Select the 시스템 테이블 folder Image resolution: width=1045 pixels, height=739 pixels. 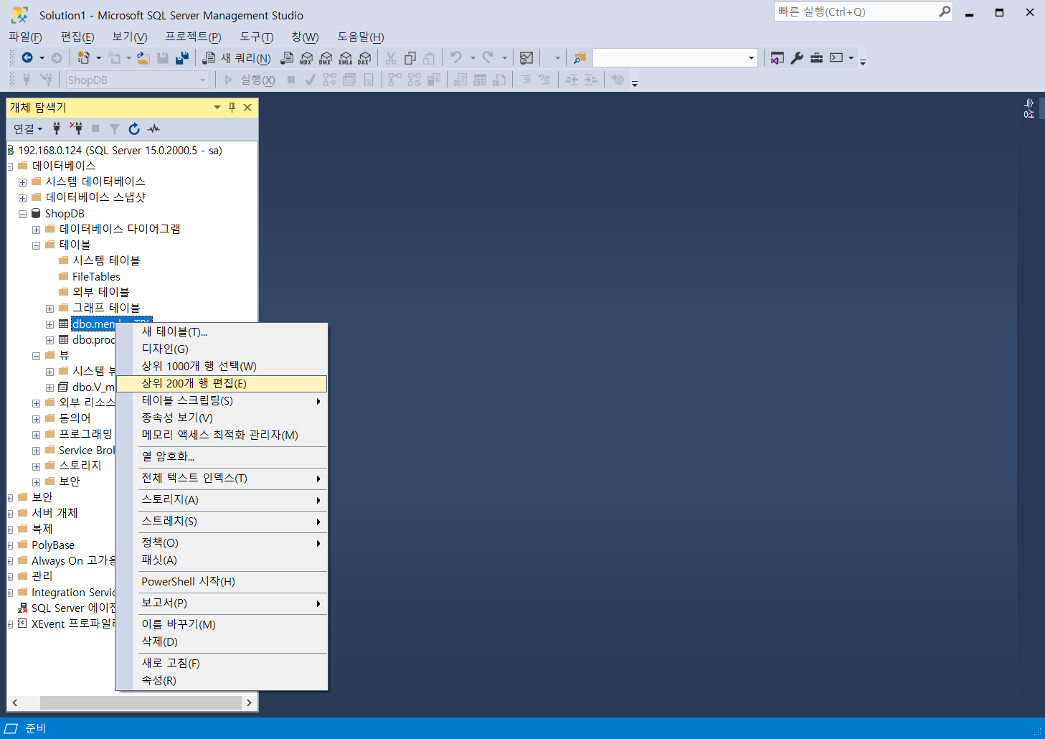pyautogui.click(x=106, y=260)
